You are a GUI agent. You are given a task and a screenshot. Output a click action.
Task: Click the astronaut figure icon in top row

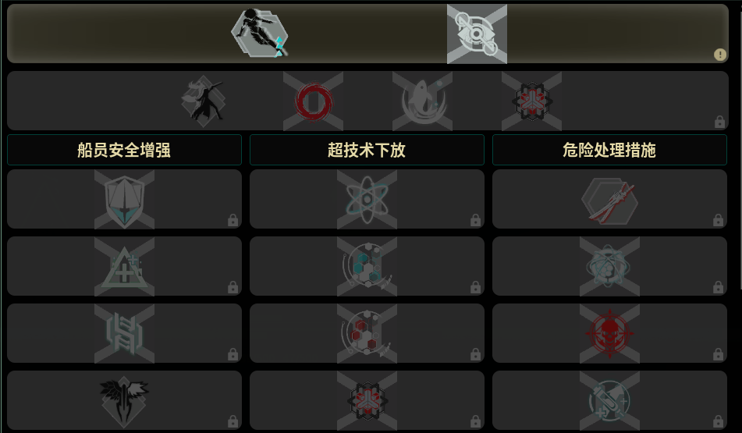260,34
